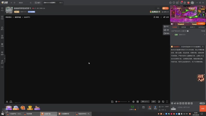Image resolution: width=206 pixels, height=116 pixels.
Task: Open 背包 backpack button
Action: pos(155,108)
